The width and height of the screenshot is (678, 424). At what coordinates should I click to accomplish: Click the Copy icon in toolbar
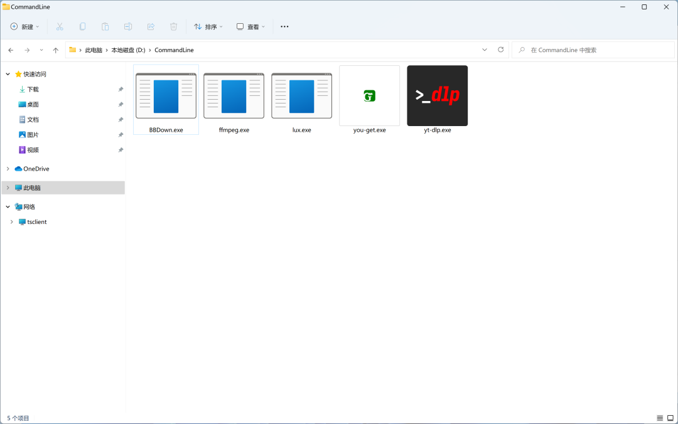coord(82,27)
